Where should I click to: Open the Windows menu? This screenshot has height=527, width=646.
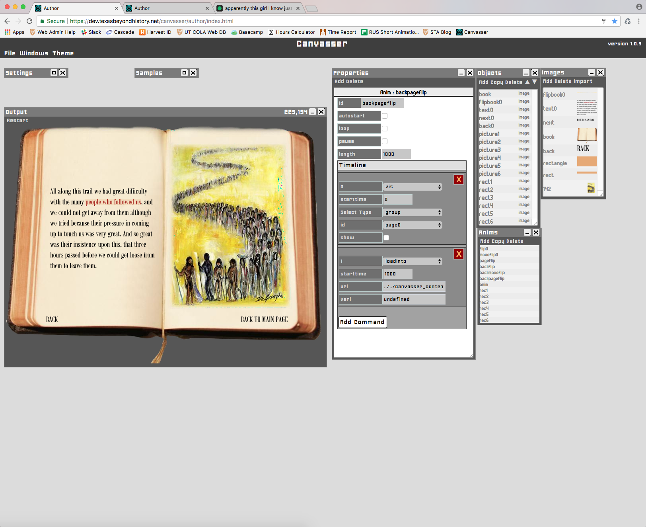pos(34,53)
